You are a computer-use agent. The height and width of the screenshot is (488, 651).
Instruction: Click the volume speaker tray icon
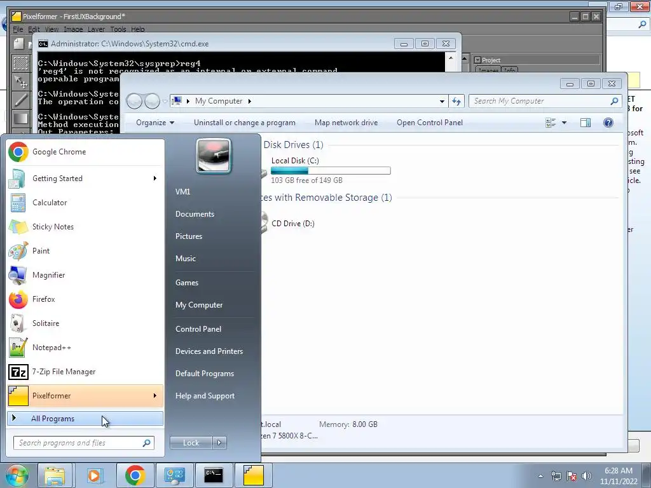pos(587,476)
